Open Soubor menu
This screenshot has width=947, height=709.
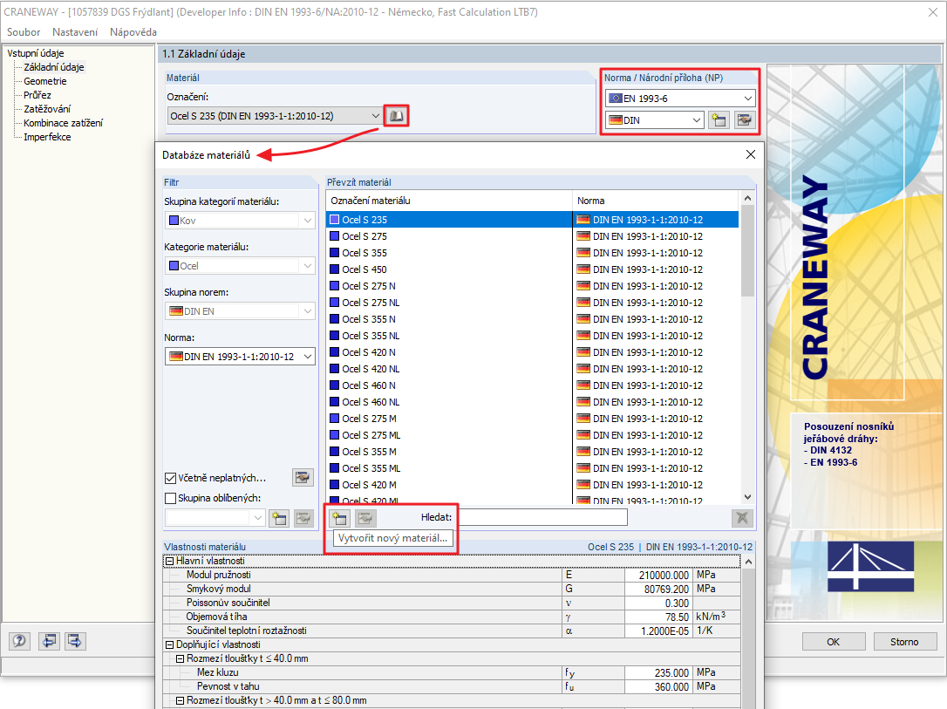(x=24, y=32)
